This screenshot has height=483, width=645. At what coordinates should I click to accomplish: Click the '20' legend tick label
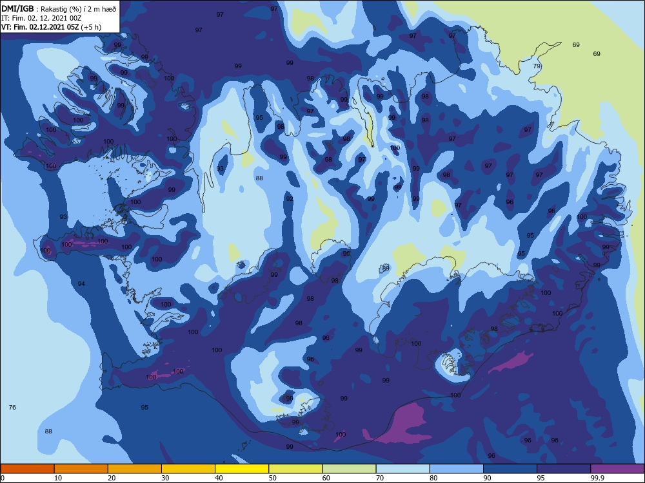[x=112, y=478]
